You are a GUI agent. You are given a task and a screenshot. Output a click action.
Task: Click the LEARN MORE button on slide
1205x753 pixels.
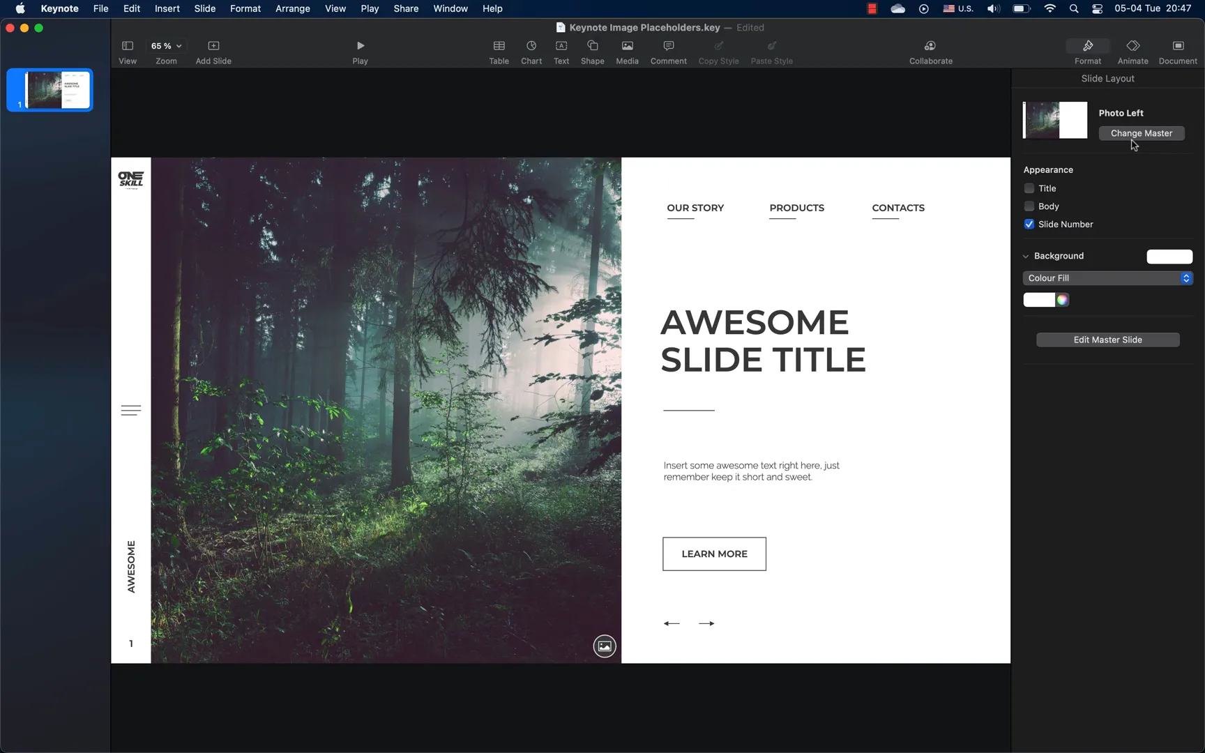[x=714, y=554]
